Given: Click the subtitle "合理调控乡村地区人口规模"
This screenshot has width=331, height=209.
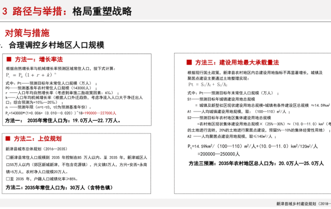Looking at the screenshot, I should pos(56,45).
